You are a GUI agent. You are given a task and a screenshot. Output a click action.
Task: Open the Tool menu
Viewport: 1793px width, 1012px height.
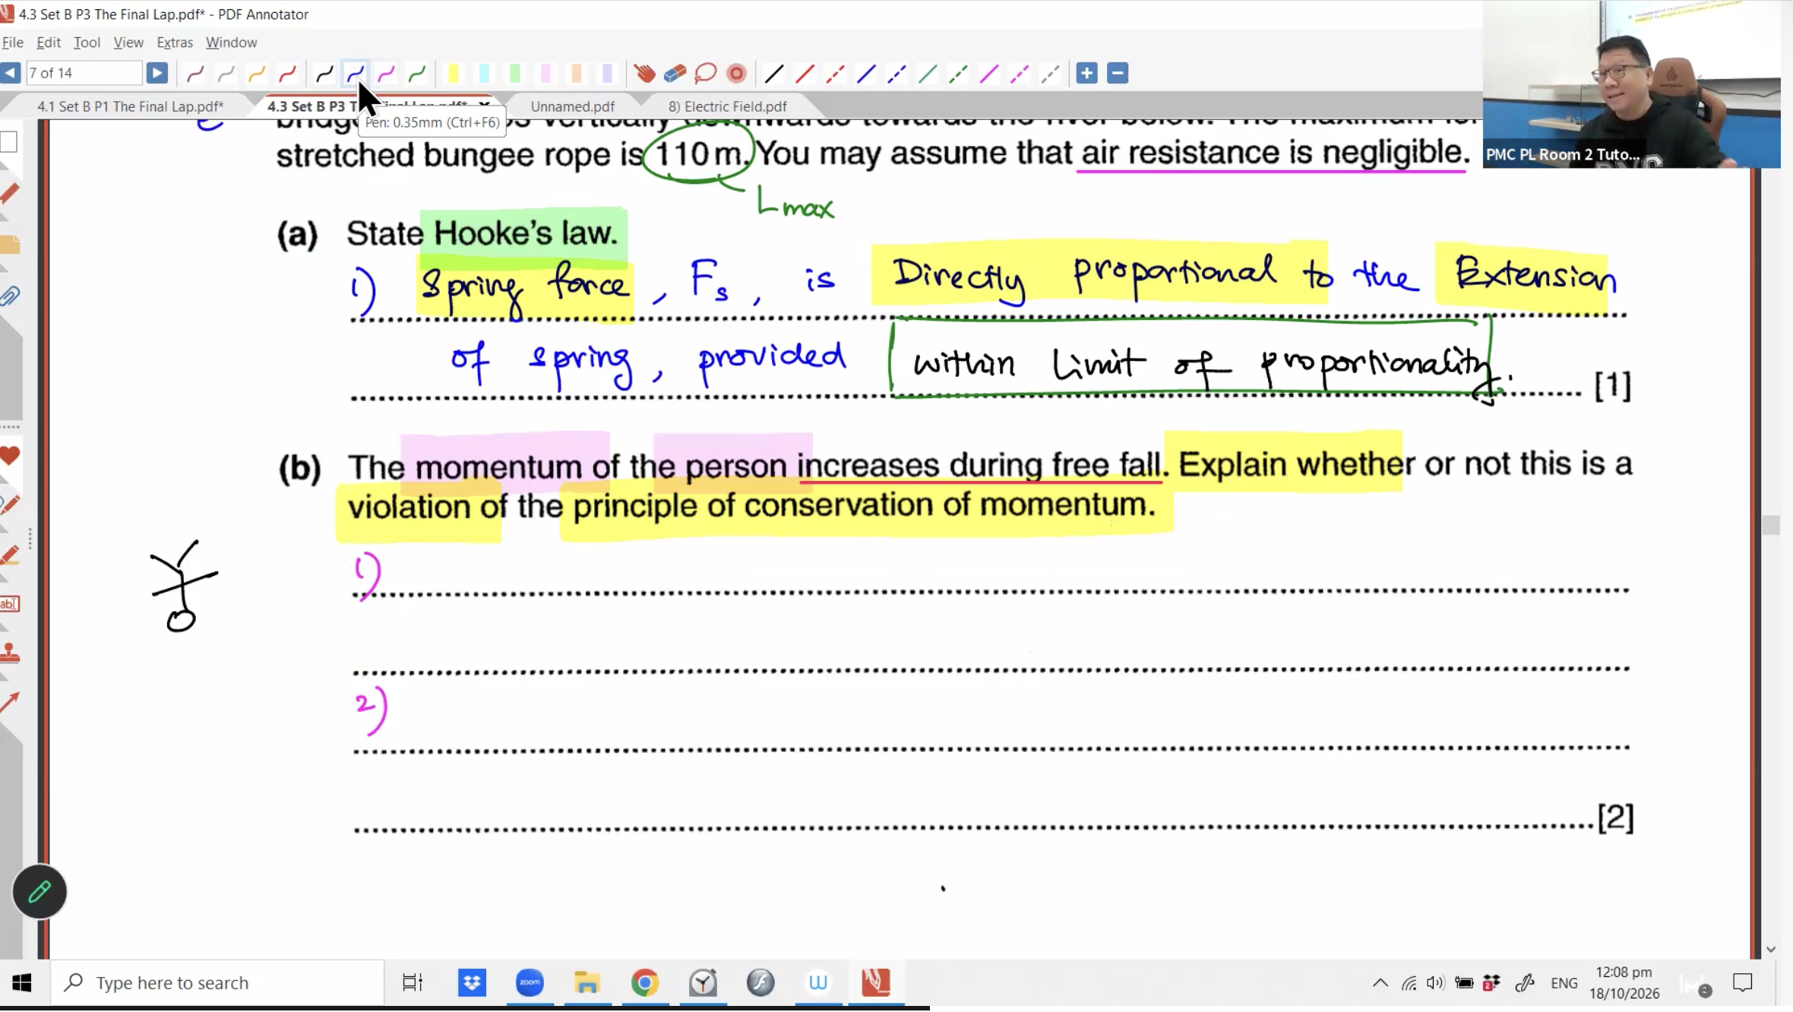coord(87,43)
